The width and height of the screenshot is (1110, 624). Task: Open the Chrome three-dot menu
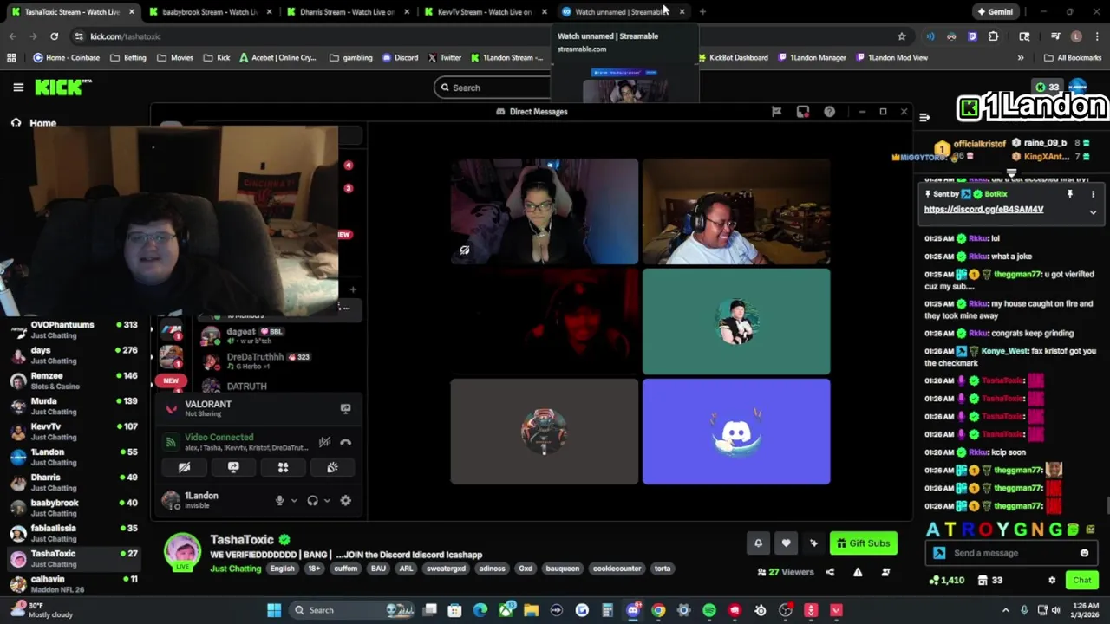[1097, 36]
